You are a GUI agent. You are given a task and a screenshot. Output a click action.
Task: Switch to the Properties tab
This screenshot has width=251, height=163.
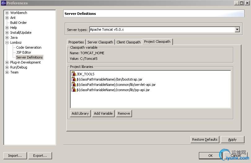[76, 42]
